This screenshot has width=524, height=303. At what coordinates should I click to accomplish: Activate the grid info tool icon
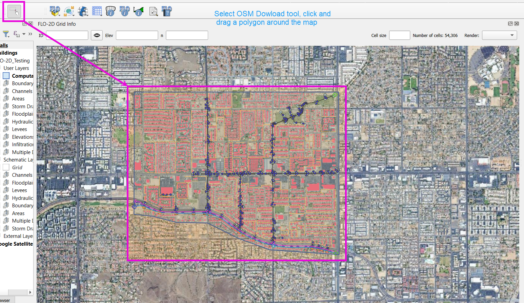tap(110, 11)
